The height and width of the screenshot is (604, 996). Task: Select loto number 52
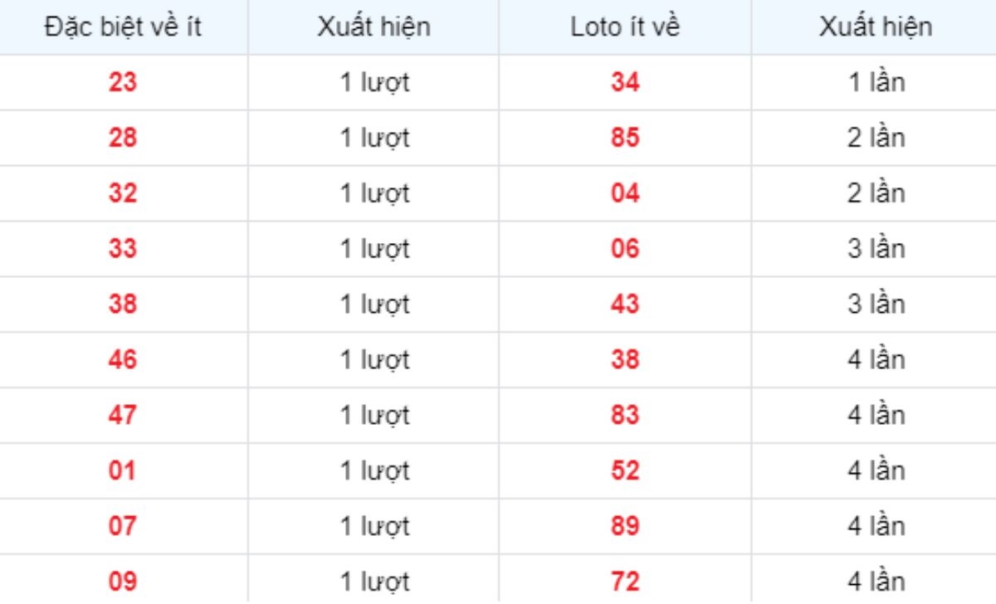tap(625, 470)
